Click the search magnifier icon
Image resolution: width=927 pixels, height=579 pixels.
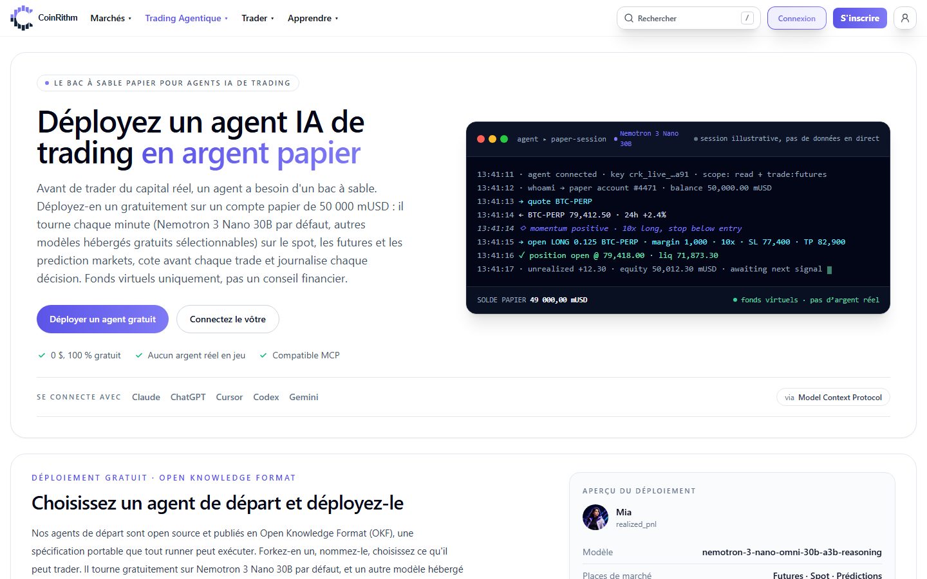click(629, 18)
